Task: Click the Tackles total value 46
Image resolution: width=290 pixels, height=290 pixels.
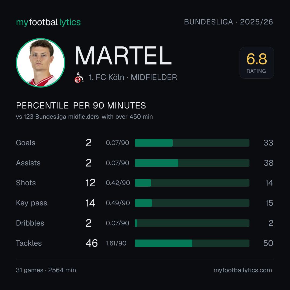Action: [92, 243]
